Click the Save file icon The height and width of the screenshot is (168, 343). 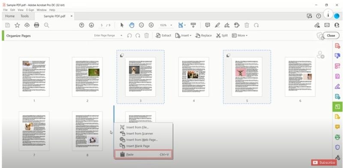[x=7, y=25]
